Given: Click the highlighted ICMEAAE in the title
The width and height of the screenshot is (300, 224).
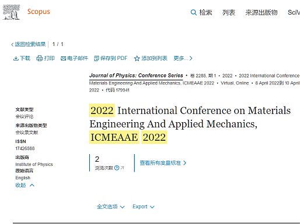Looking at the screenshot, I should point(114,137).
